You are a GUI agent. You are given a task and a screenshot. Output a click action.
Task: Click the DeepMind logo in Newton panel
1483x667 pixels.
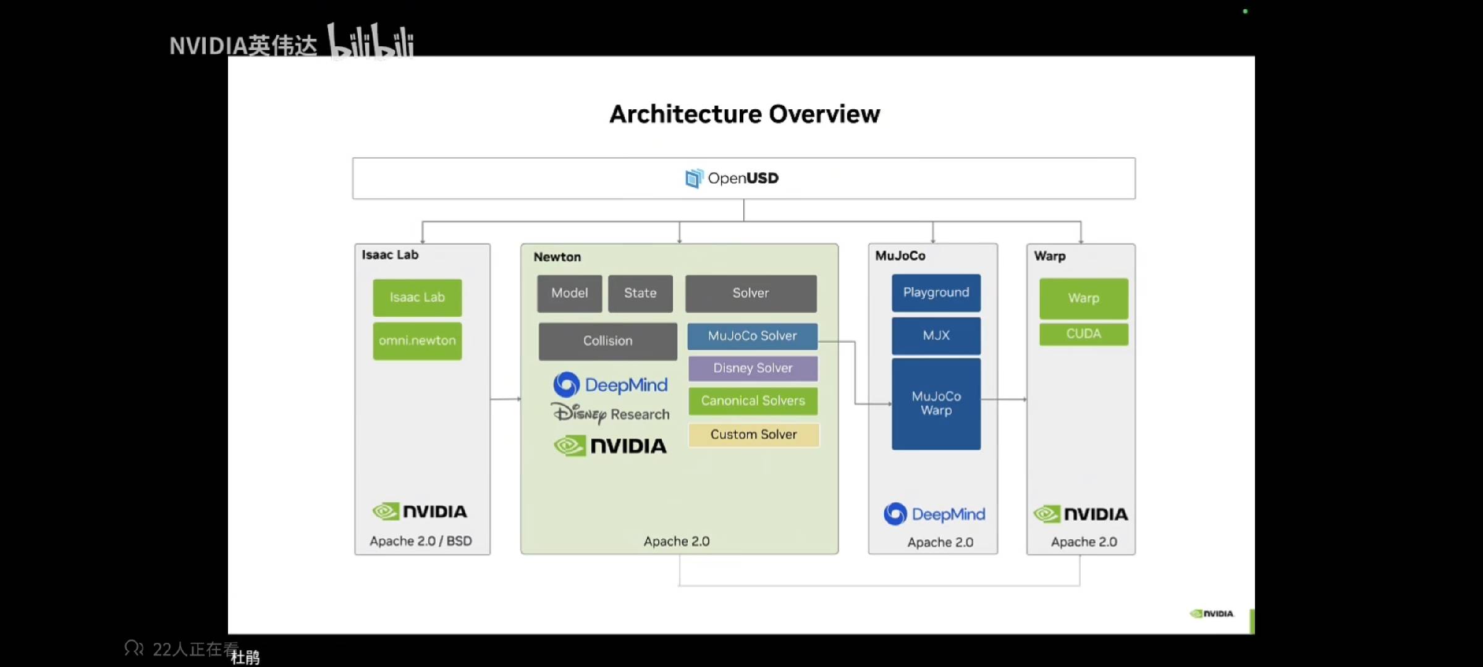tap(610, 385)
